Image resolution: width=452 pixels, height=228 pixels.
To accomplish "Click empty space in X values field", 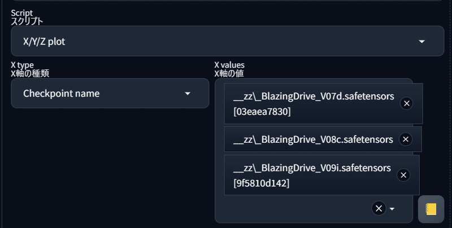I will tap(294, 209).
